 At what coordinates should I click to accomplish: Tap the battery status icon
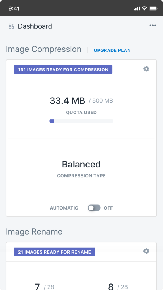click(x=153, y=8)
